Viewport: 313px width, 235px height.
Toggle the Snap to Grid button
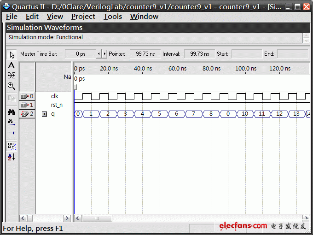(12, 146)
